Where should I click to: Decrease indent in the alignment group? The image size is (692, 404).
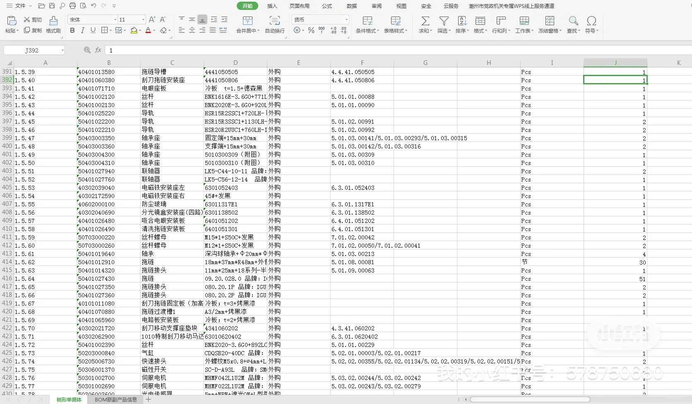click(214, 19)
